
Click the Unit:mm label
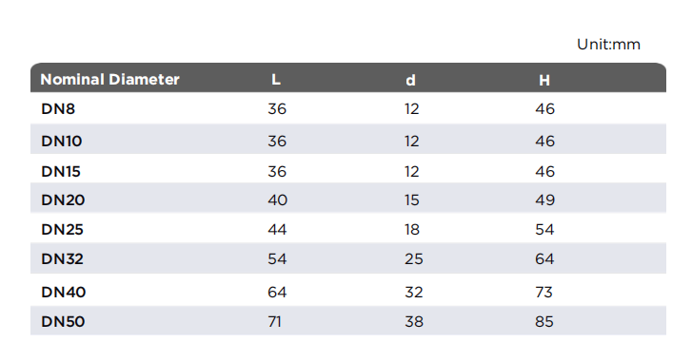pyautogui.click(x=608, y=45)
